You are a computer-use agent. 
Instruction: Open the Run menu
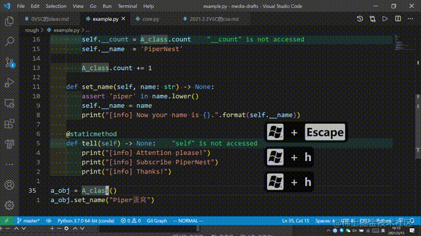tap(107, 6)
